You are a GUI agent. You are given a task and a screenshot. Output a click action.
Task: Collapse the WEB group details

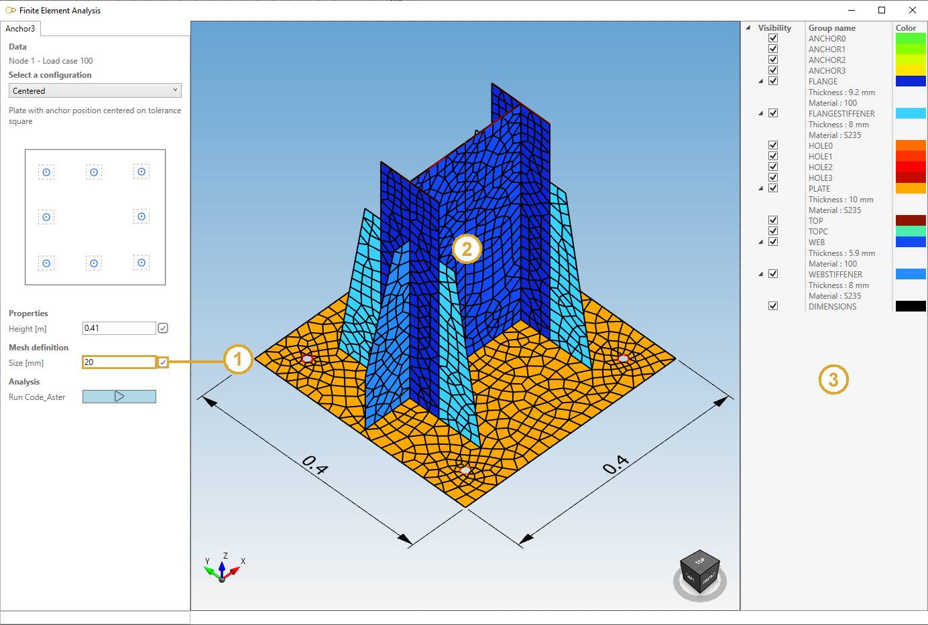coord(761,242)
